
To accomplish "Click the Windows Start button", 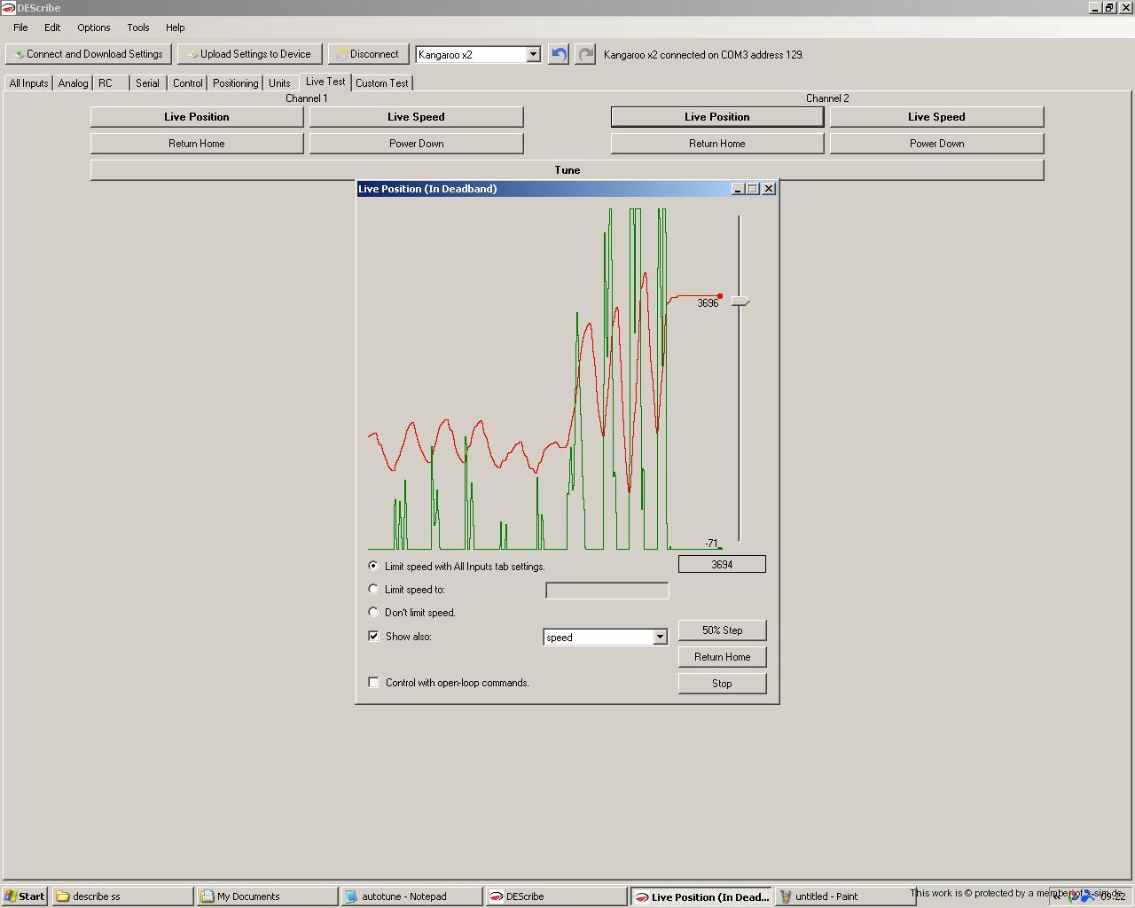I will pos(25,896).
